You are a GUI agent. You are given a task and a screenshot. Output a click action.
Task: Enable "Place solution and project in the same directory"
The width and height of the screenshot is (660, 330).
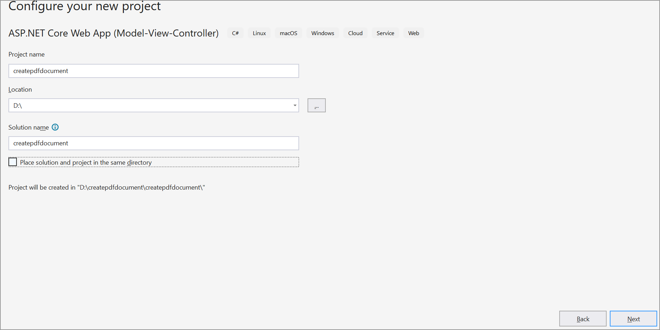point(13,162)
